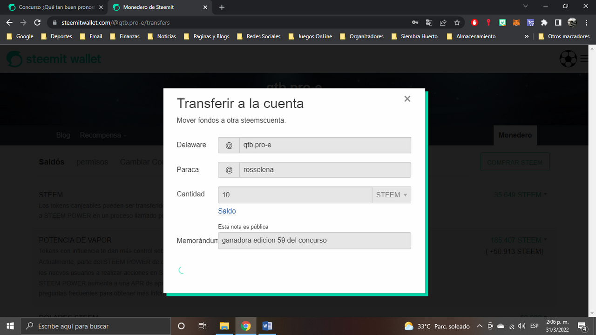Bookmark this page with star icon
The height and width of the screenshot is (335, 596).
click(x=457, y=22)
